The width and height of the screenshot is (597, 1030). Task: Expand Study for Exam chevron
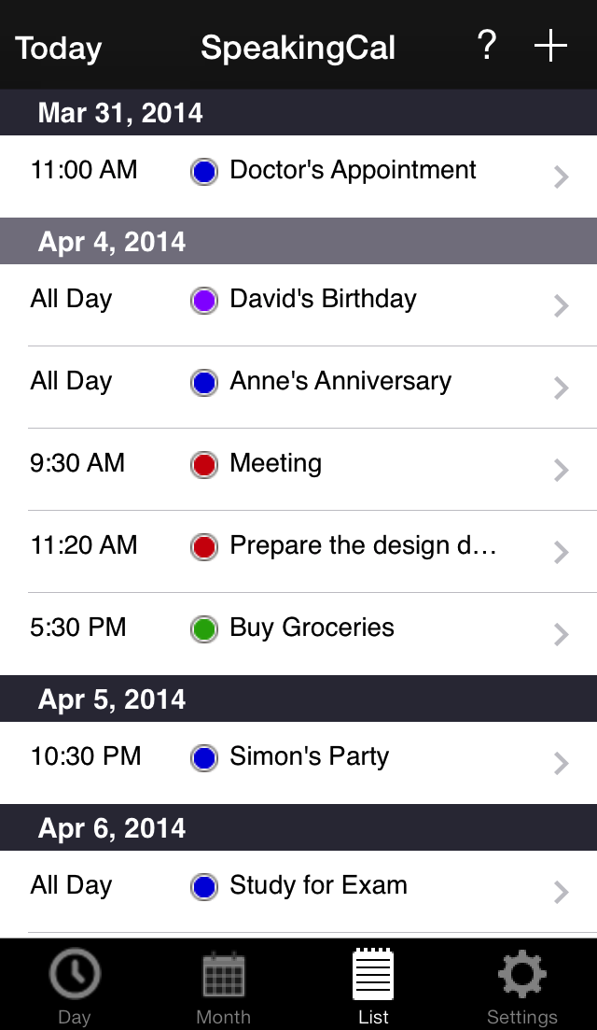click(561, 892)
